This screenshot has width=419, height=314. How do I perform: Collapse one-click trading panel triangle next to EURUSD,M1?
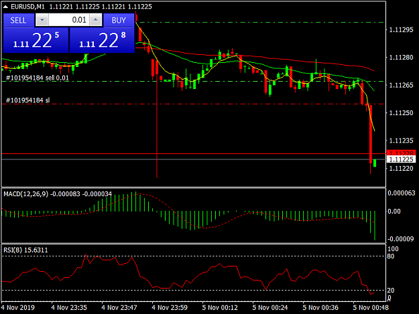pos(5,7)
